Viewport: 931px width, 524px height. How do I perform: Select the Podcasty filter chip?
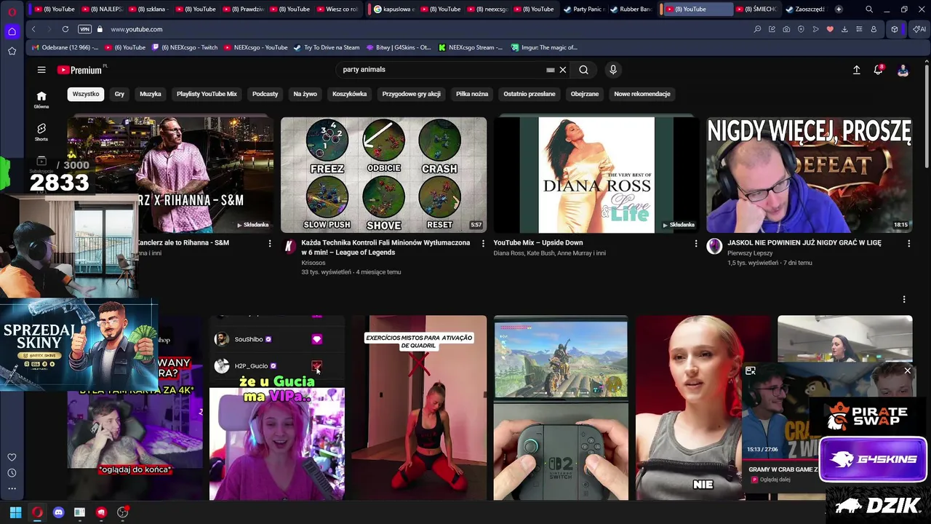click(x=265, y=94)
